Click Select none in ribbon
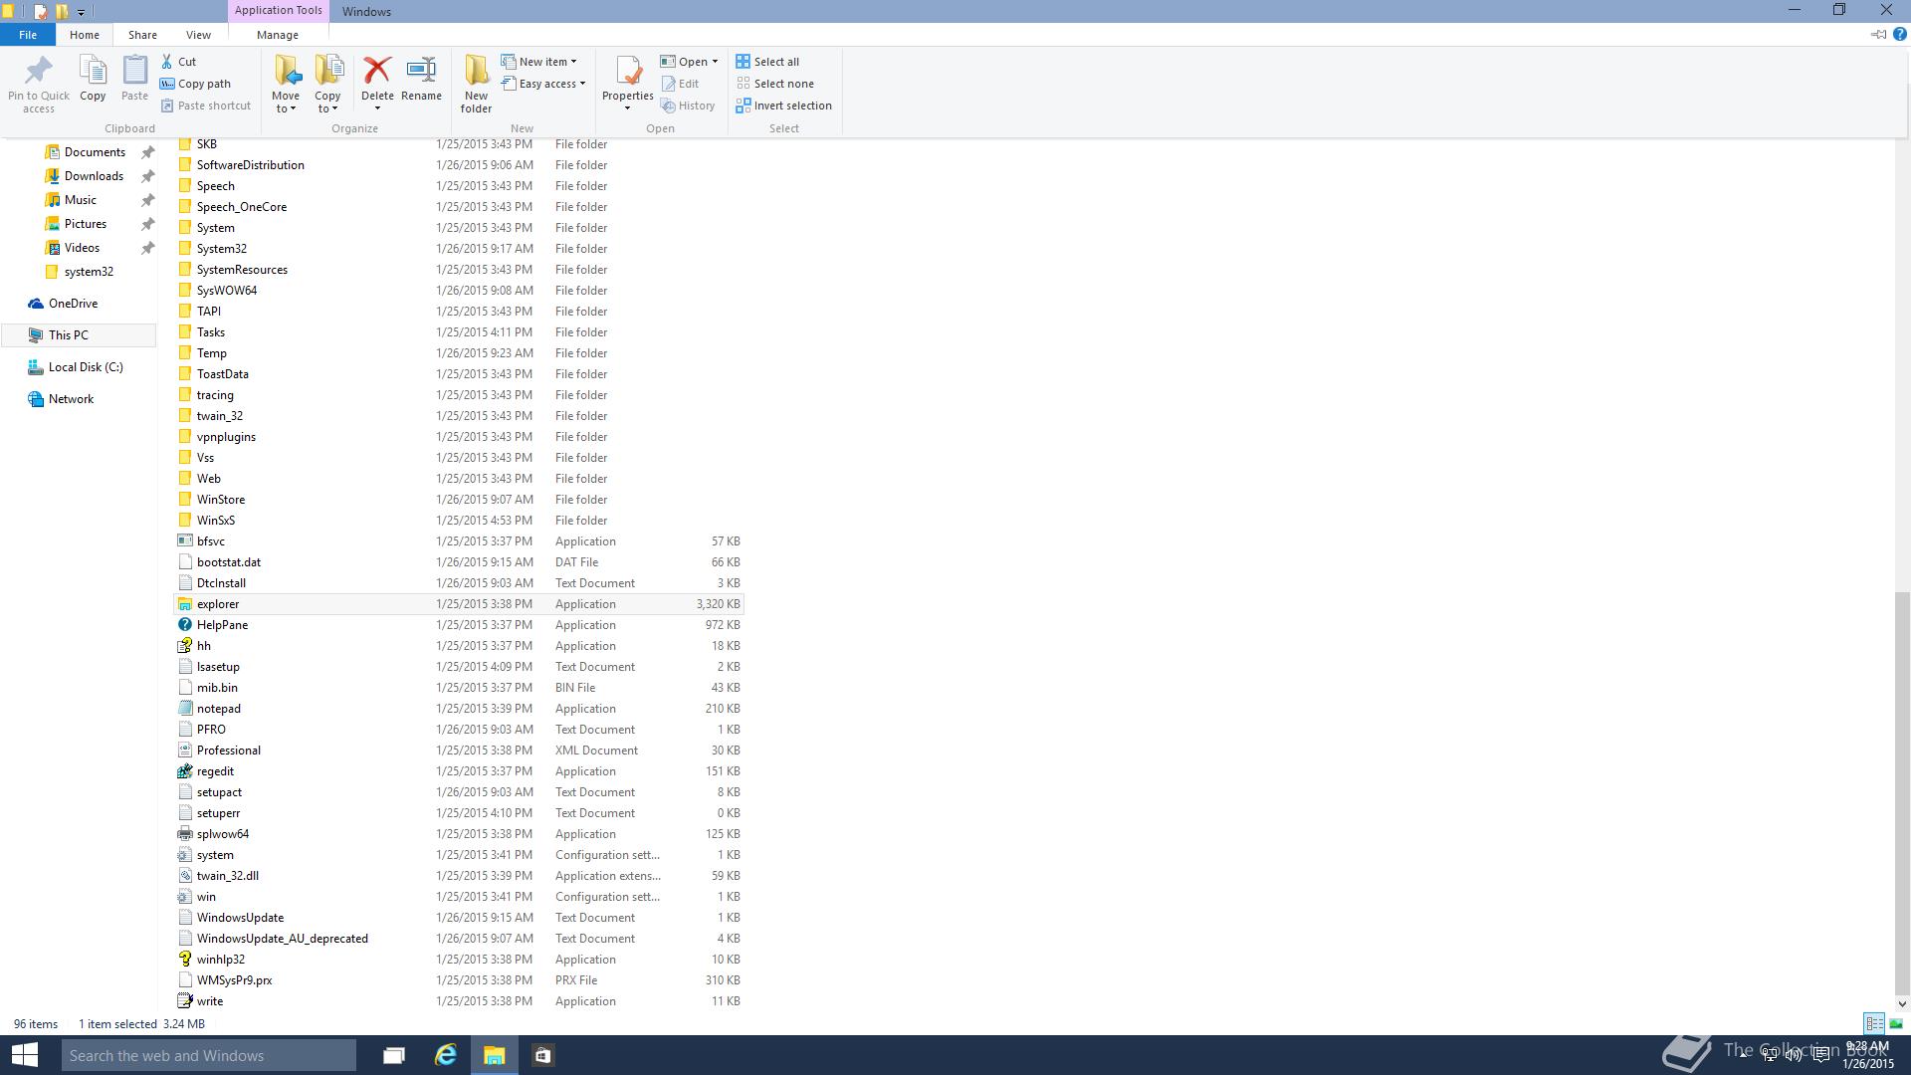 pos(774,84)
